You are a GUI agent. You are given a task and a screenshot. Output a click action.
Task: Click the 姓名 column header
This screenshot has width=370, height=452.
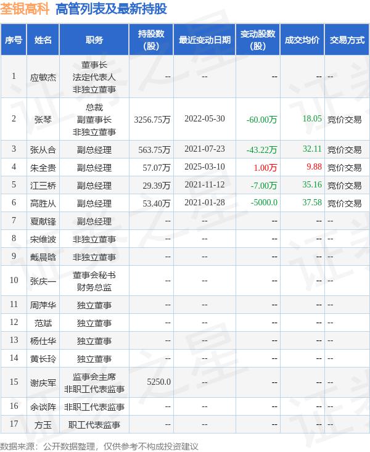(x=43, y=40)
